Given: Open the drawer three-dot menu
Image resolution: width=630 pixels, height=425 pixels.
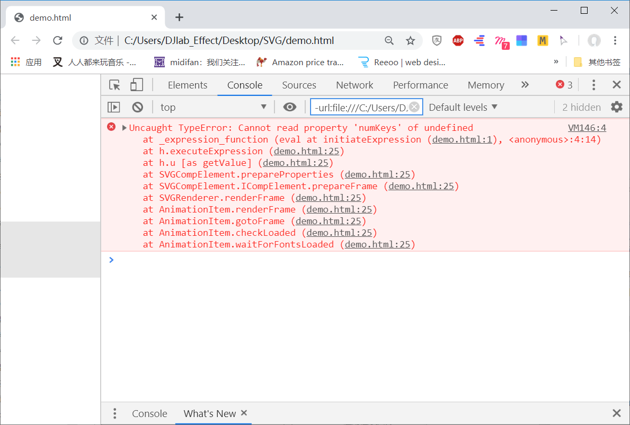Looking at the screenshot, I should (x=114, y=413).
